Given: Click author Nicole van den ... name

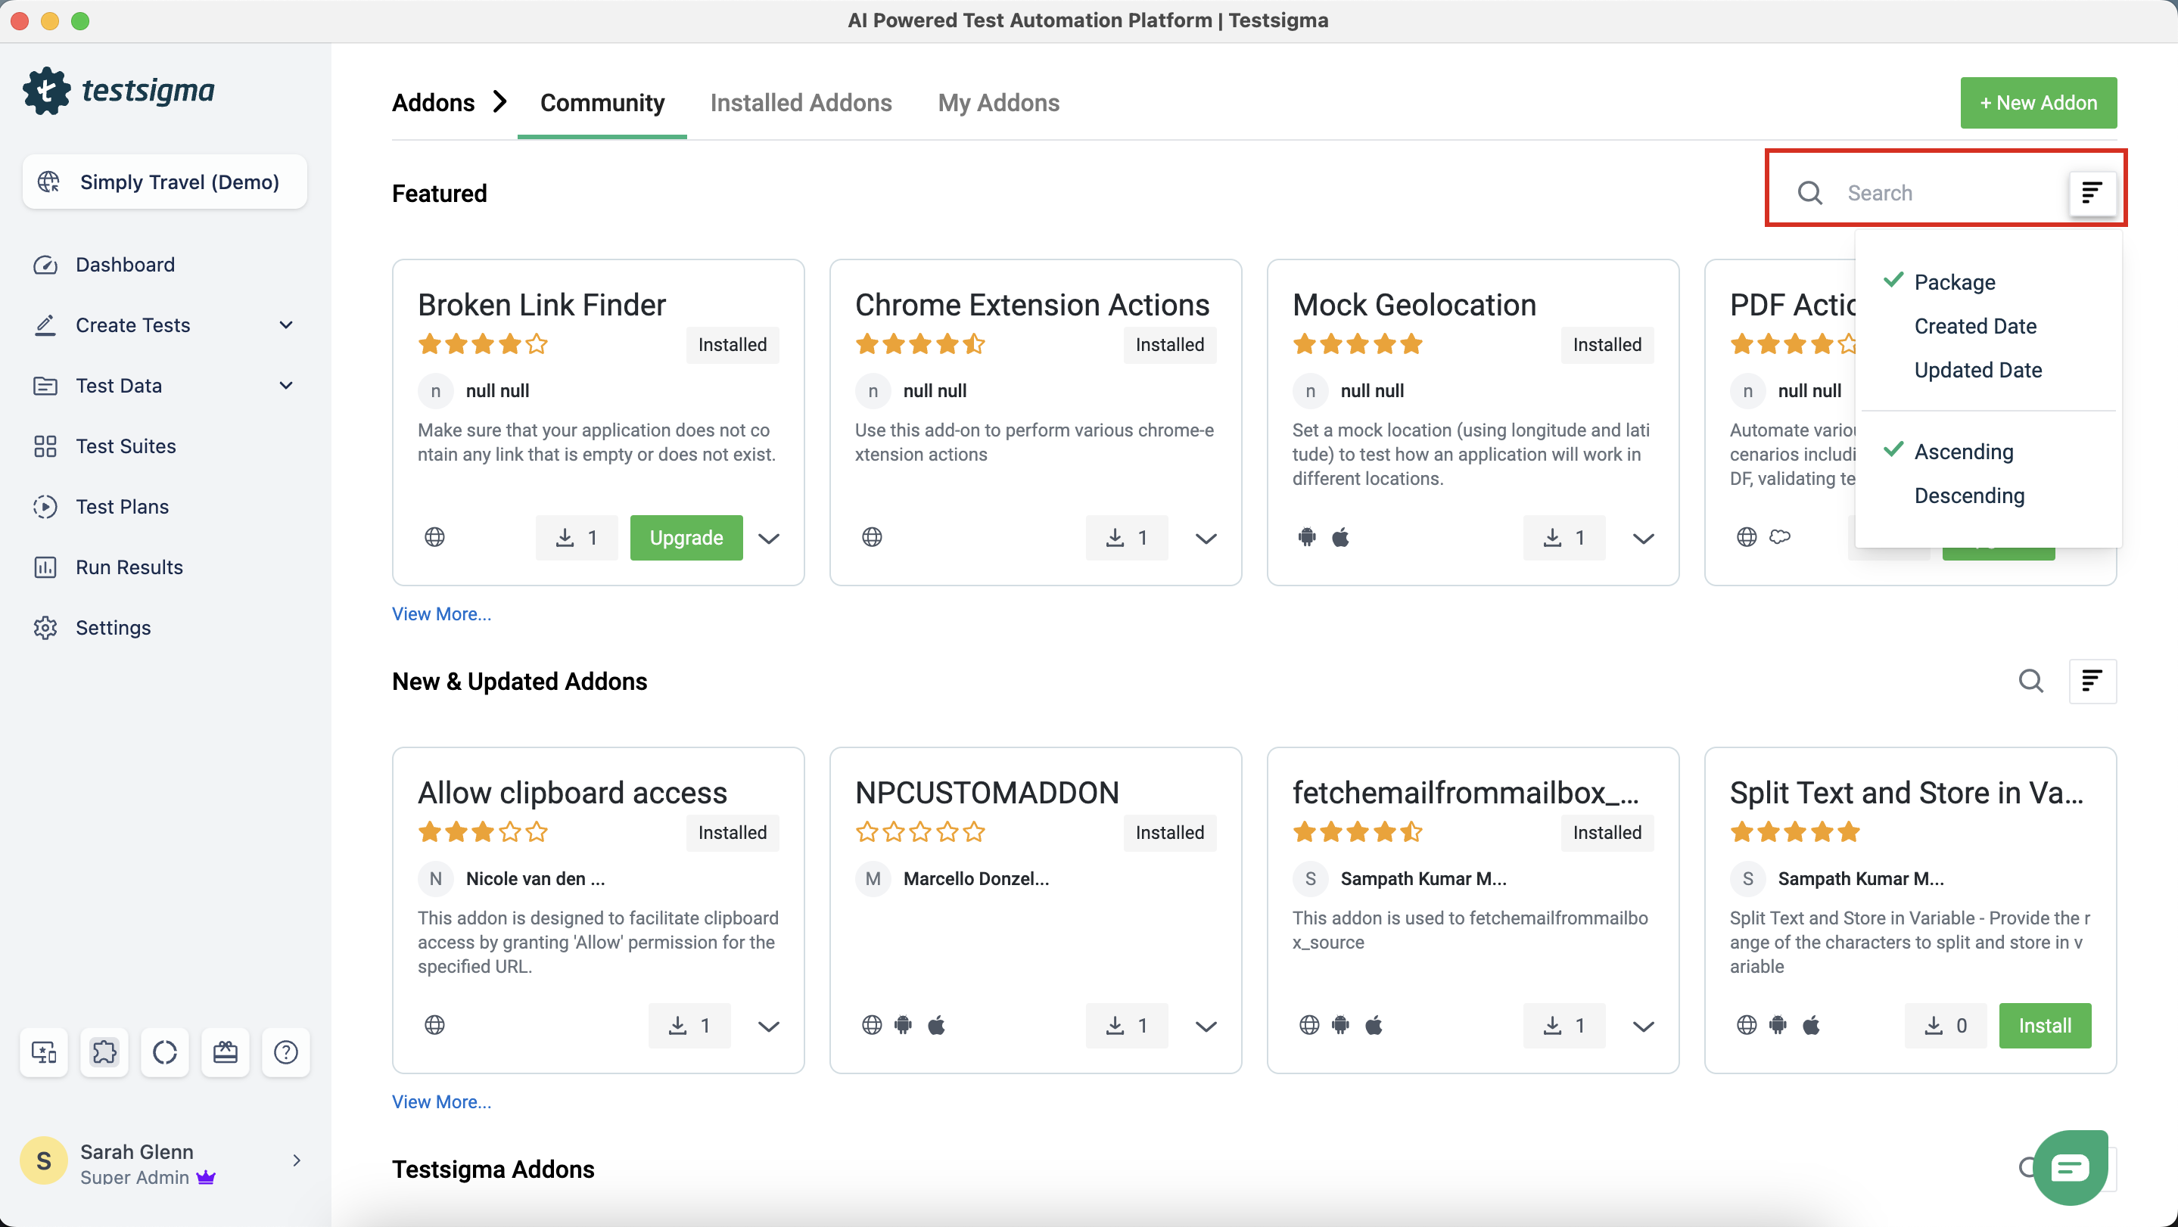Looking at the screenshot, I should 535,879.
